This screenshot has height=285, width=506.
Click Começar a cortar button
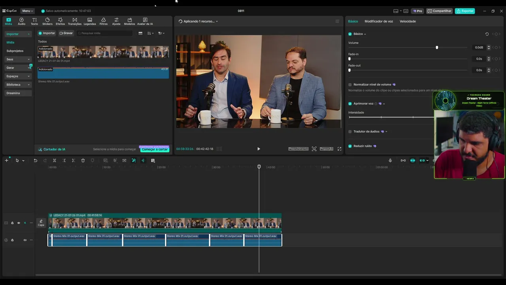[x=155, y=150]
